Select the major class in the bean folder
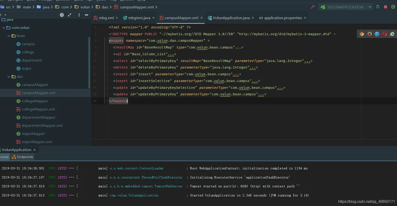Image resolution: width=397 pixels, height=206 pixels. [x=24, y=69]
